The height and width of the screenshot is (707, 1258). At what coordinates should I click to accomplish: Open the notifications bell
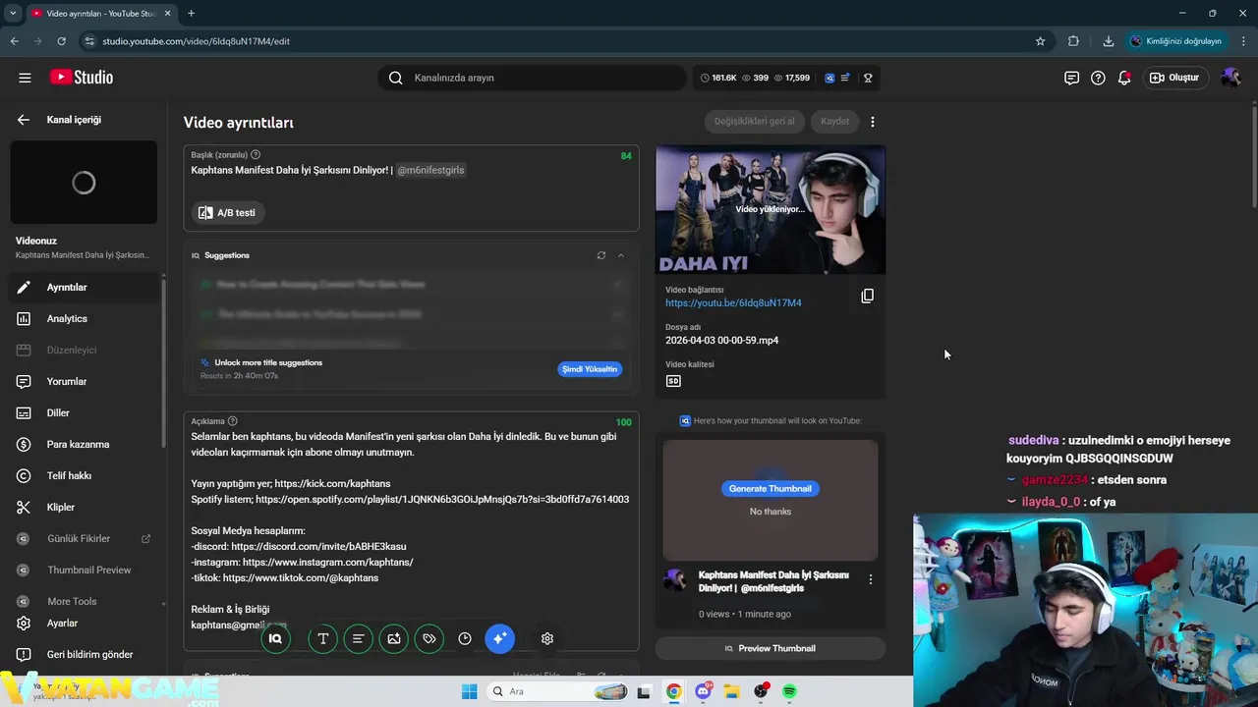pyautogui.click(x=1124, y=78)
